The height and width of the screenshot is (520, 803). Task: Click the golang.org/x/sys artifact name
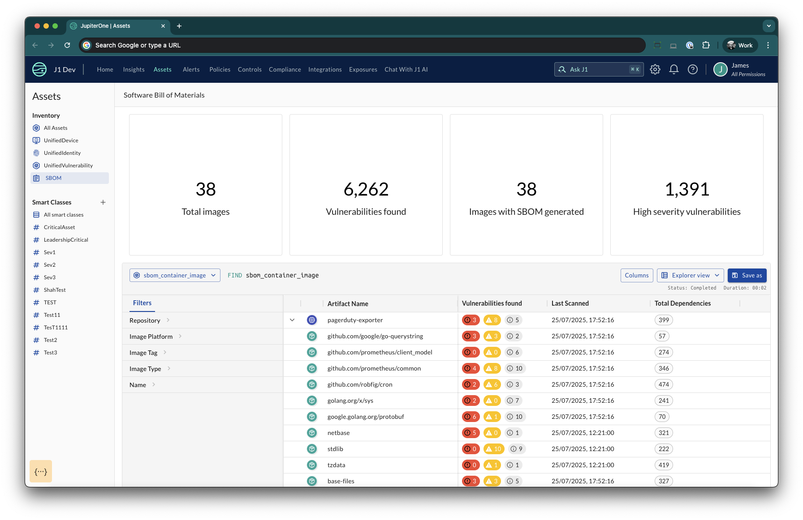click(x=350, y=401)
